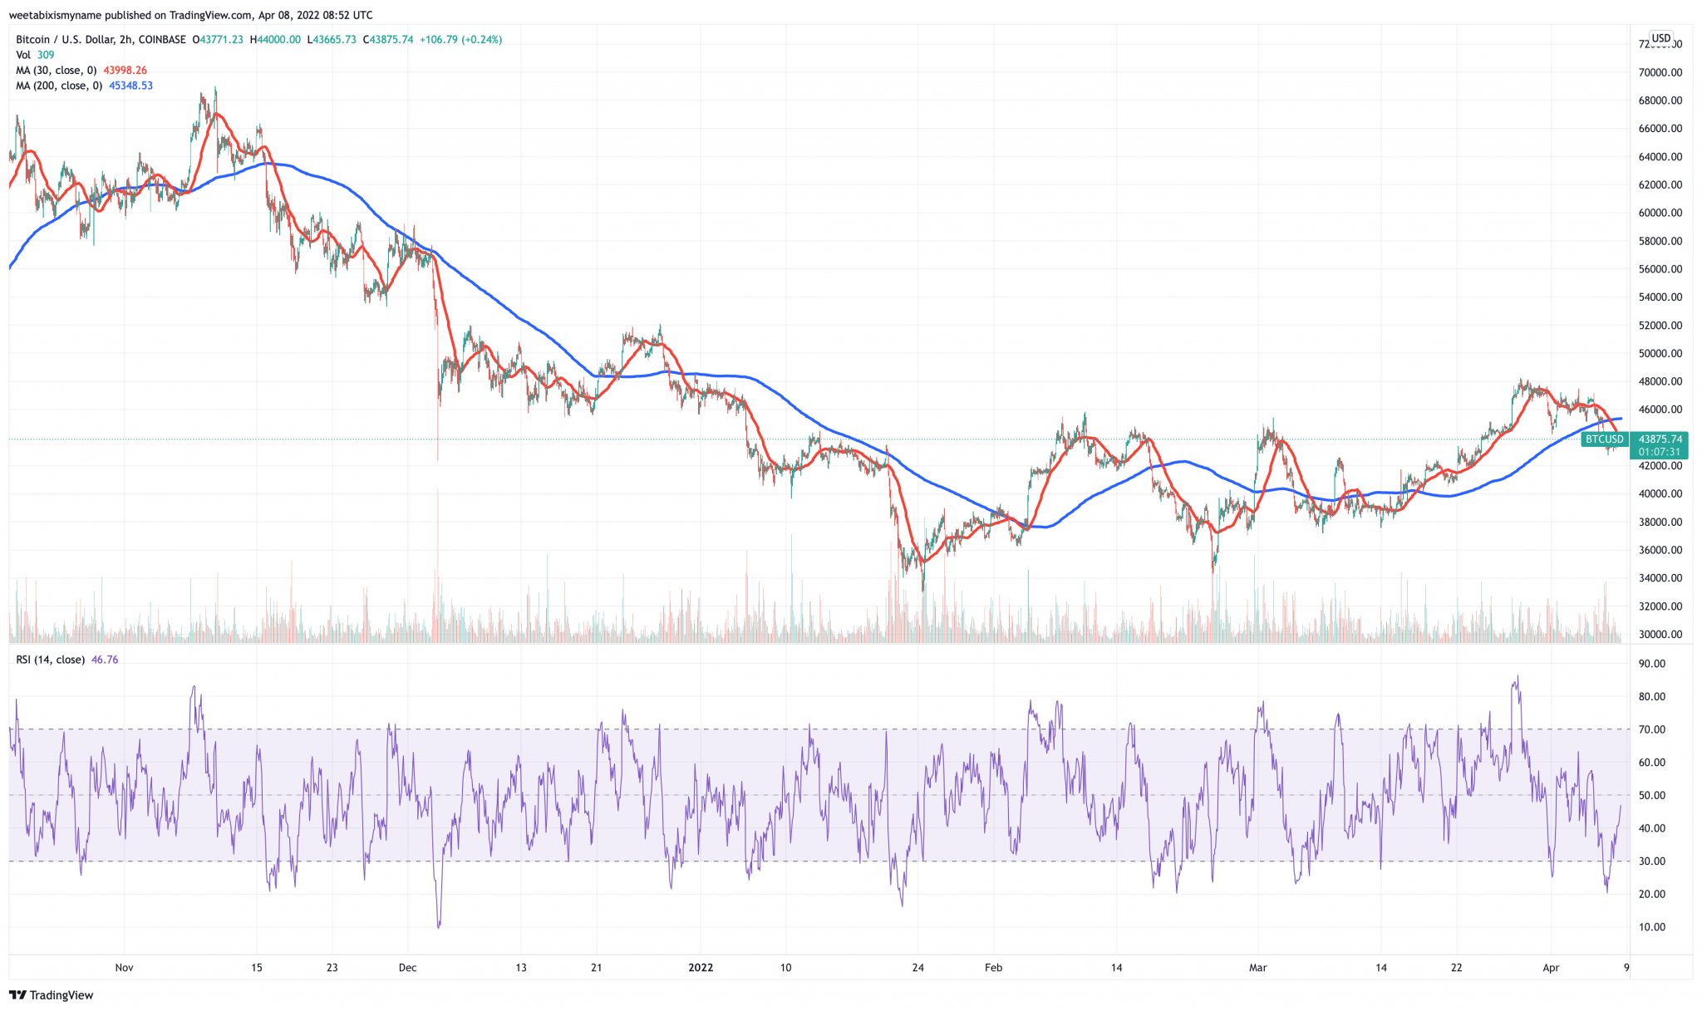Click the 50.00 RSI axis label
1702x1011 pixels.
1651,795
